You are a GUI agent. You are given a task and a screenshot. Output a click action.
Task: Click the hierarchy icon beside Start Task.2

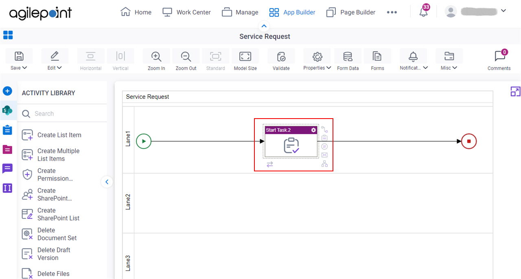click(324, 164)
